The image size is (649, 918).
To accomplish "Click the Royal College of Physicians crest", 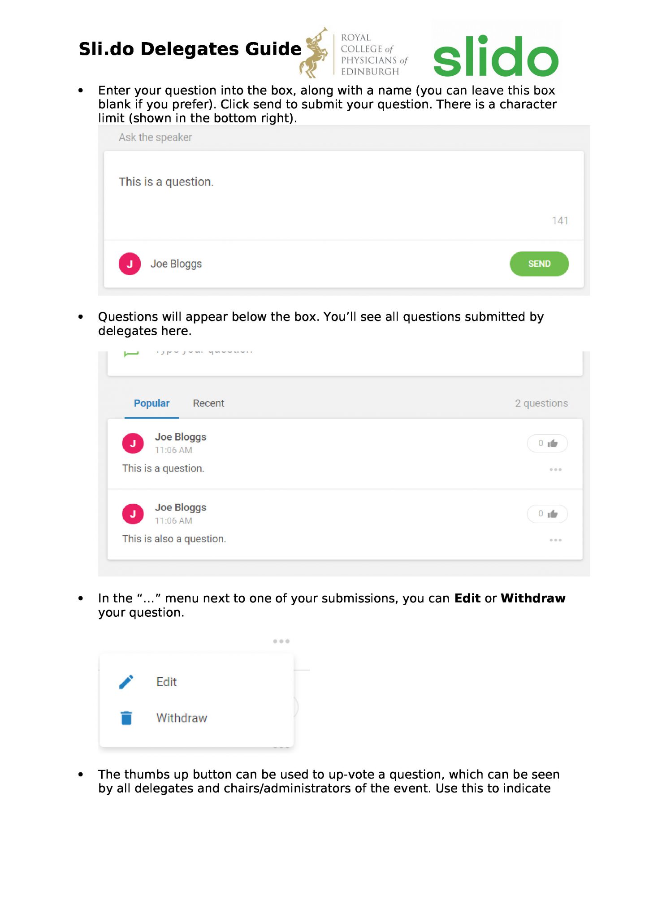I will tap(314, 54).
